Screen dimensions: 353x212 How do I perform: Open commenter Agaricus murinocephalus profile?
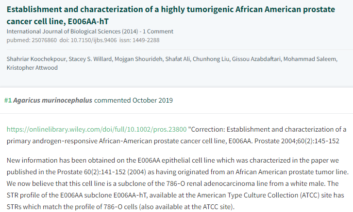point(52,101)
